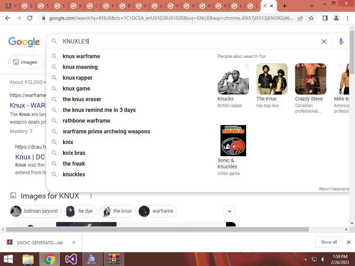Image resolution: width=355 pixels, height=266 pixels.
Task: Click the horizontal page scrollbar
Action: coord(157,230)
